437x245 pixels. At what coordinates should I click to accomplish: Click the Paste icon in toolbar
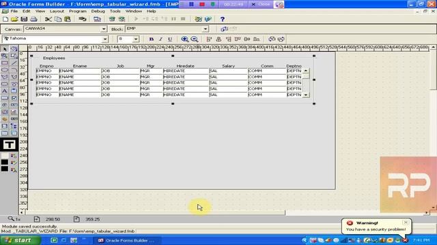click(68, 19)
